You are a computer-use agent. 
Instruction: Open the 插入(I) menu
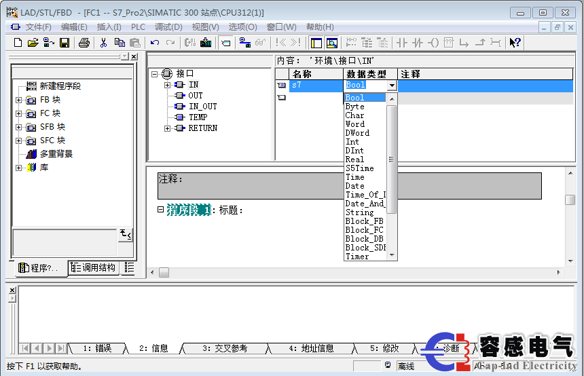coord(109,27)
